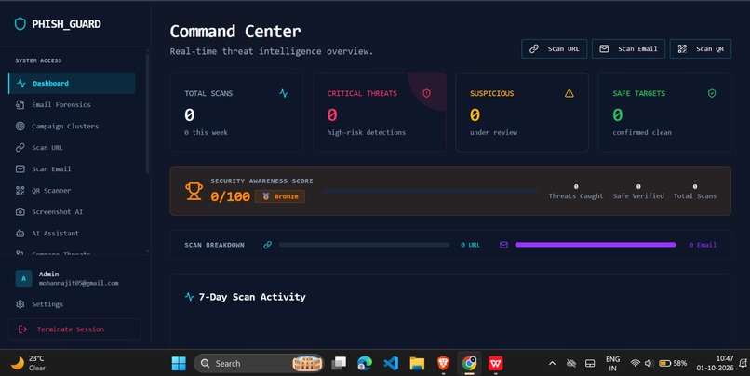Image resolution: width=750 pixels, height=376 pixels.
Task: Click the top Scan QR button
Action: [701, 48]
